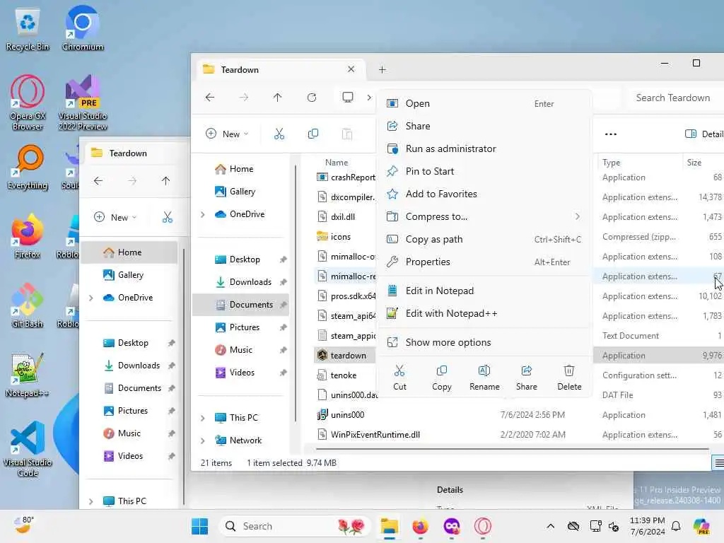The height and width of the screenshot is (543, 724).
Task: Click the horizontal scrollbar in file list
Action: (513, 449)
